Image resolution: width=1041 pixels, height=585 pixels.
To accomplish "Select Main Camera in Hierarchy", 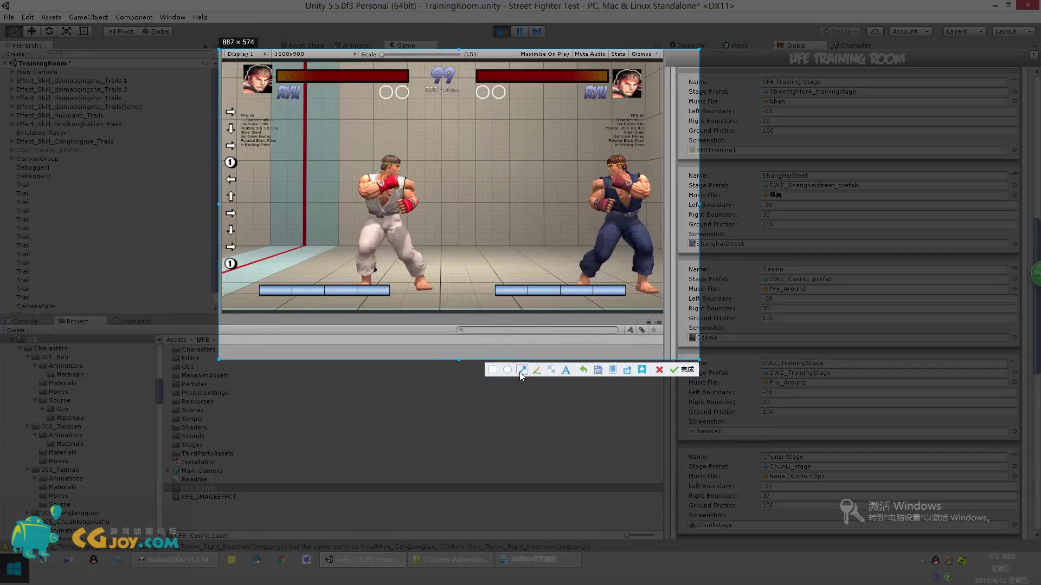I will 36,72.
